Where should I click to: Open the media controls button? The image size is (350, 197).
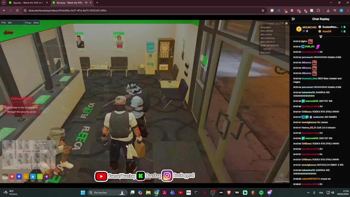(x=335, y=10)
